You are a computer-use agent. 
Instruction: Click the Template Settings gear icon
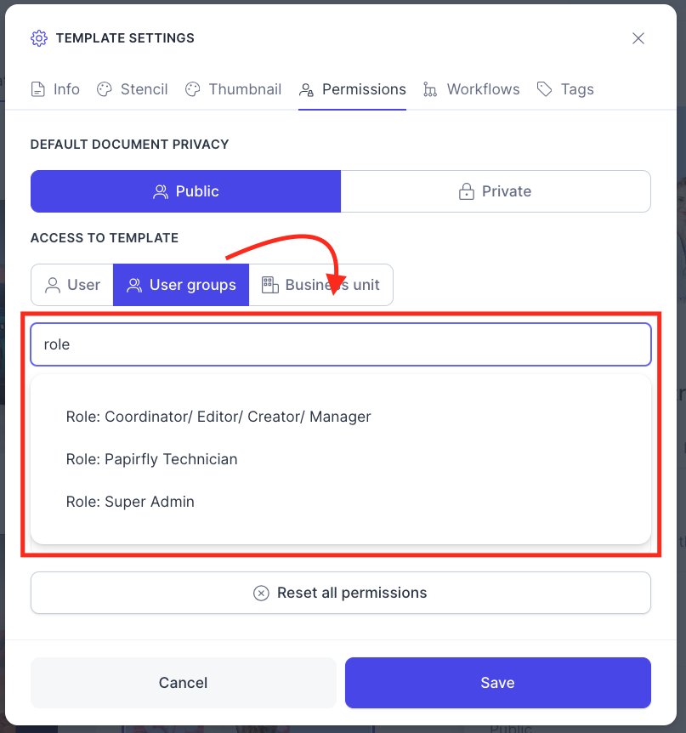click(x=39, y=38)
